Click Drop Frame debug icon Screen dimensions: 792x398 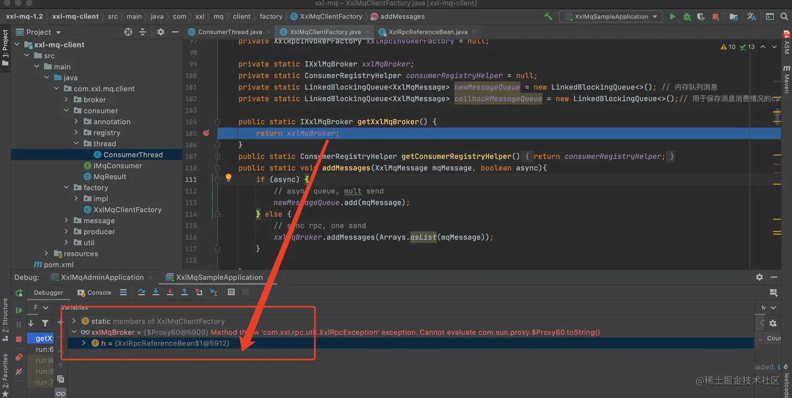tap(199, 292)
